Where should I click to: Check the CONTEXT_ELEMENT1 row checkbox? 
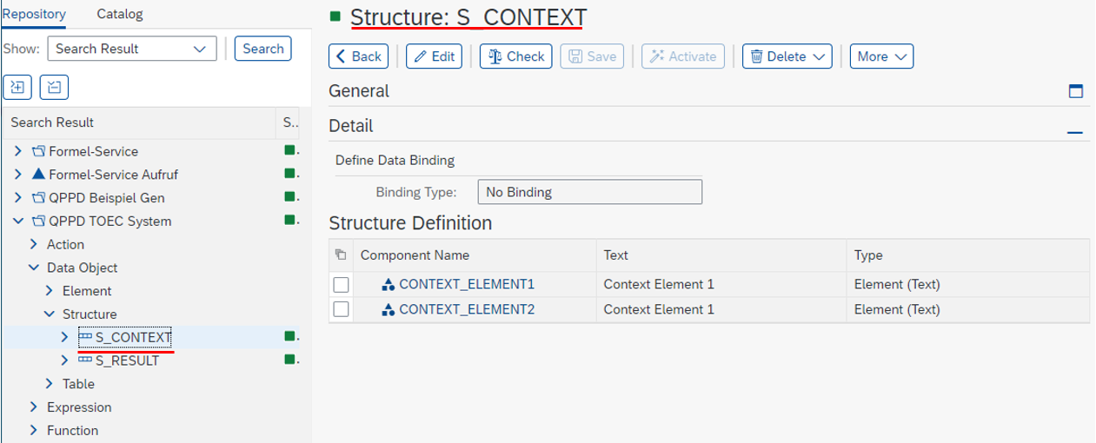pos(342,285)
